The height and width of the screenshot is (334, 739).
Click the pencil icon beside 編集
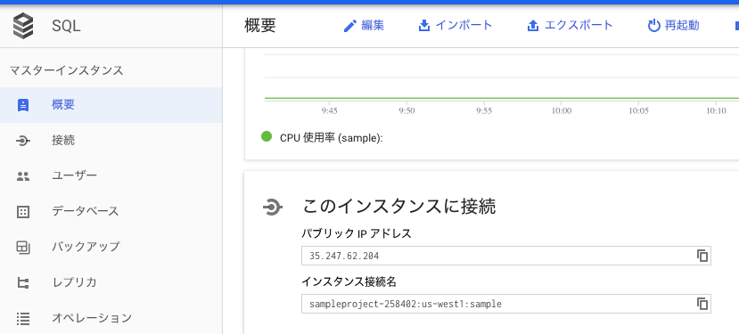coord(349,26)
